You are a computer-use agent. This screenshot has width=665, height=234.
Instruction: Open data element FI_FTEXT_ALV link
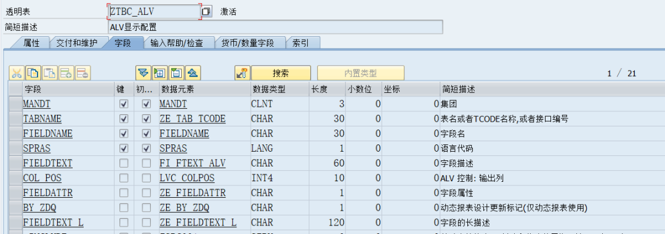[193, 163]
